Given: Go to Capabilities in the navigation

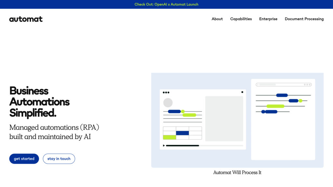Looking at the screenshot, I should tap(241, 19).
